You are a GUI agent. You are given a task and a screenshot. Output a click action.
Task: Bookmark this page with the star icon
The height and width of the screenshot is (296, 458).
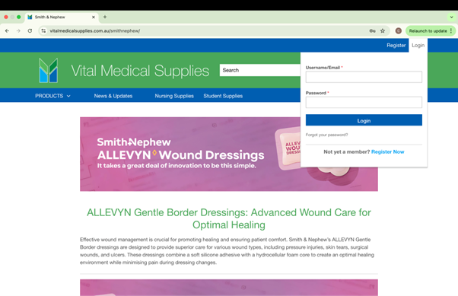pyautogui.click(x=383, y=30)
